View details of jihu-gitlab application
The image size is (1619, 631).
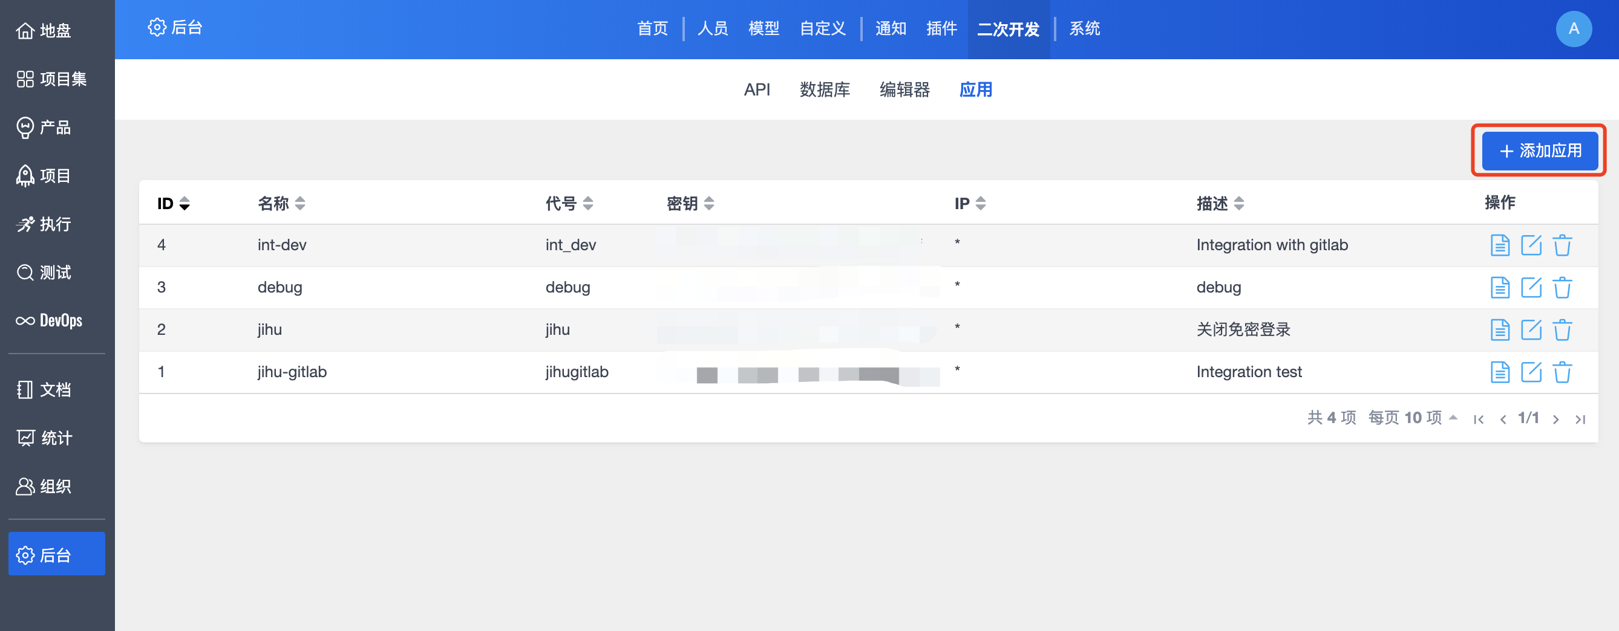(x=1500, y=372)
